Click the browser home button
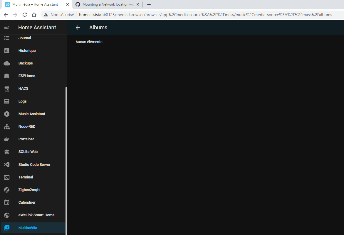 pyautogui.click(x=34, y=15)
